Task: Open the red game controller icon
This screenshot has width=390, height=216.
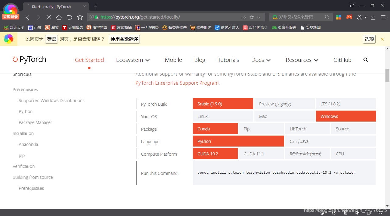Action: [x=349, y=17]
